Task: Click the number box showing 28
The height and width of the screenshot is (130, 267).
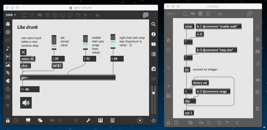Action: [58, 59]
